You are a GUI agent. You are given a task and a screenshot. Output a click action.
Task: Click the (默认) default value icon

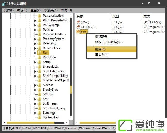coord(78,22)
